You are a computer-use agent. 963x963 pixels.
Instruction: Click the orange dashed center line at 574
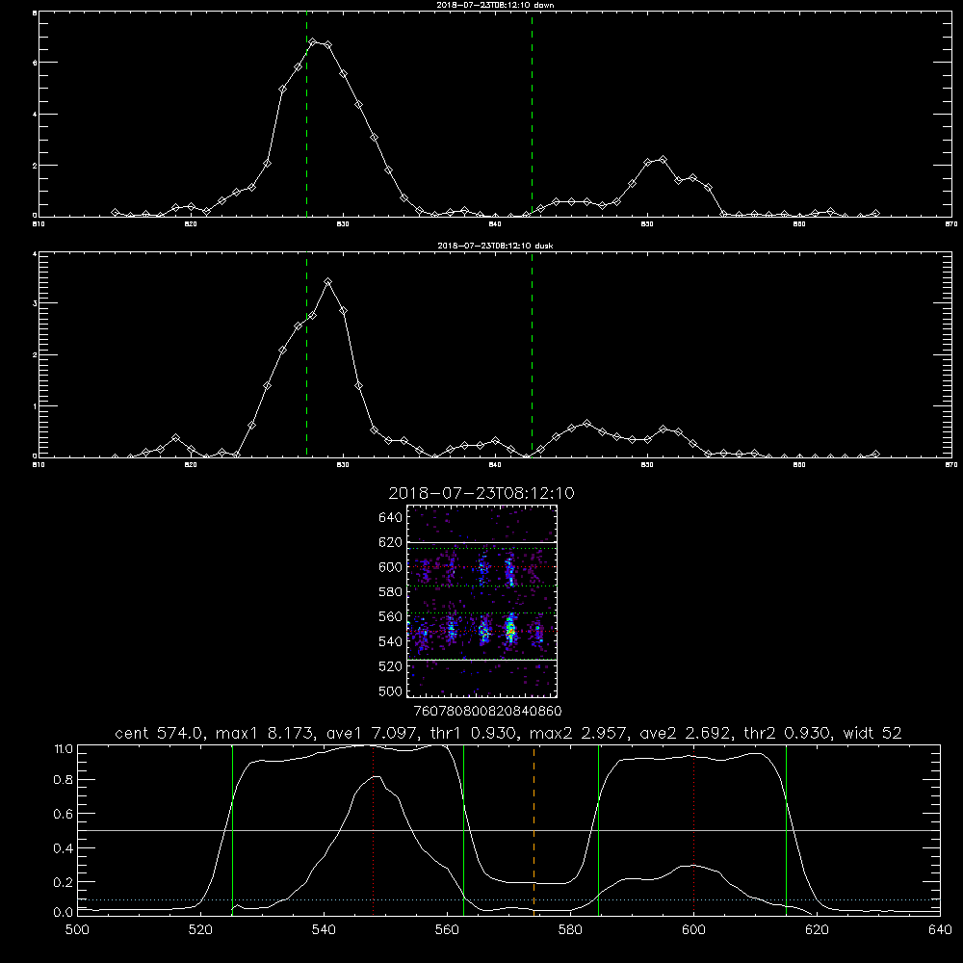click(x=534, y=829)
